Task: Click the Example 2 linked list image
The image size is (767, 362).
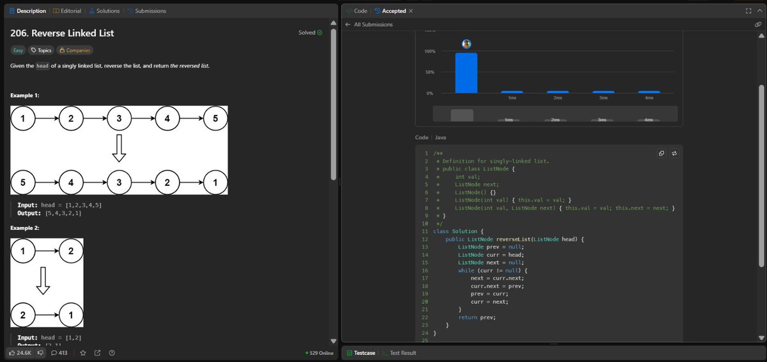Action: click(47, 283)
